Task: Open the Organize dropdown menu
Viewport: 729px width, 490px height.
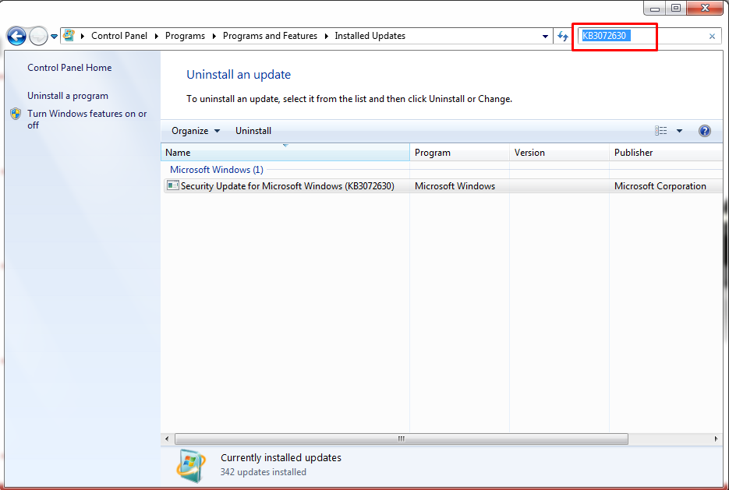Action: click(196, 131)
